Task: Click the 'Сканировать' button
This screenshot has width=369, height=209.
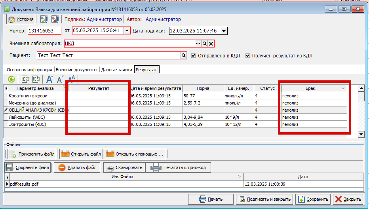Action: pyautogui.click(x=124, y=168)
